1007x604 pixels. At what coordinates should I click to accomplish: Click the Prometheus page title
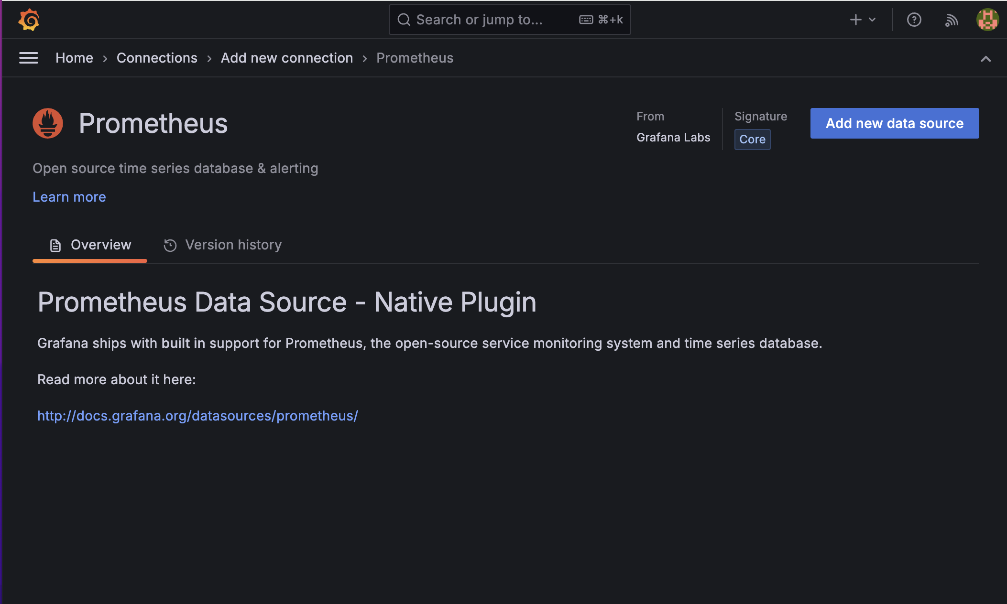153,123
